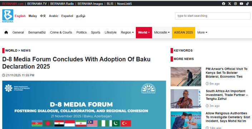Open BERNAMA Facebook page icon
Viewport: 252px width, 129px height.
(223, 4)
